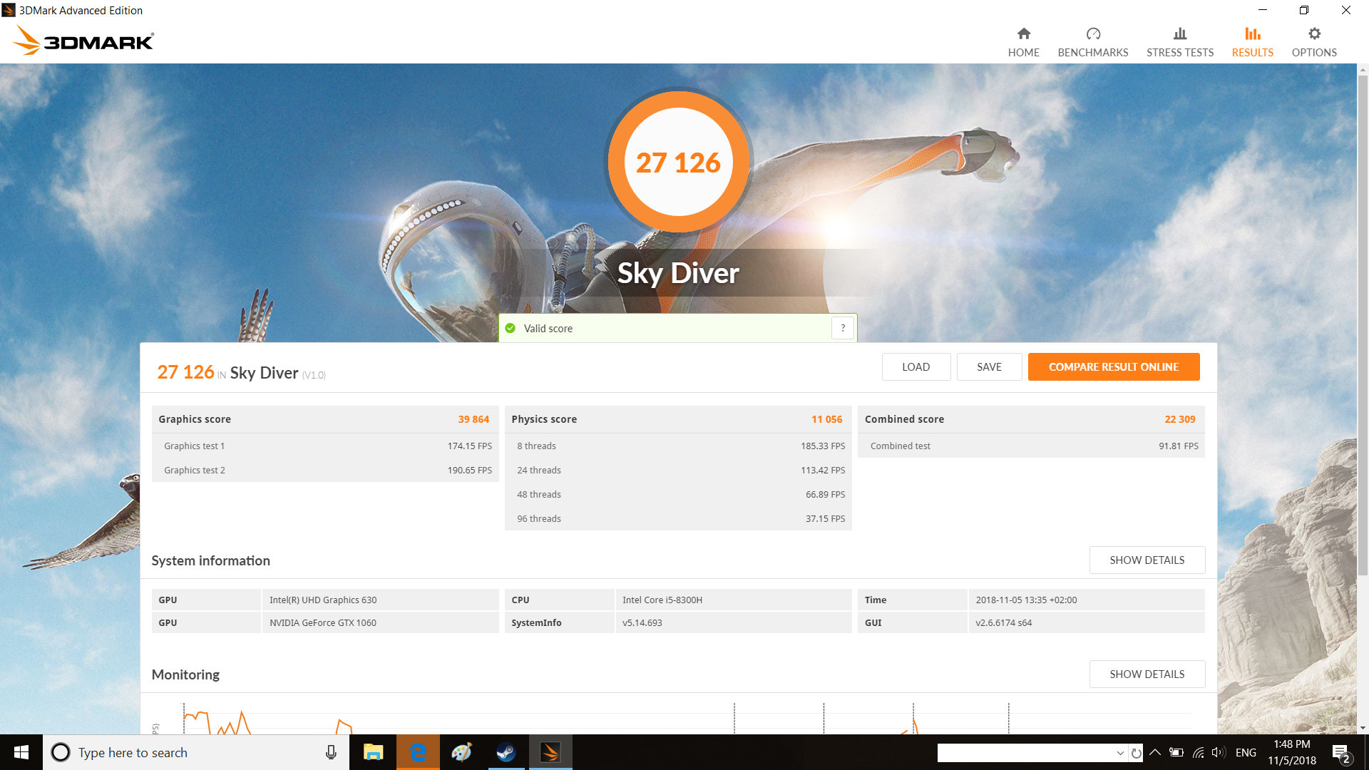Select the 48 threads row
This screenshot has height=770, width=1369.
coord(678,494)
